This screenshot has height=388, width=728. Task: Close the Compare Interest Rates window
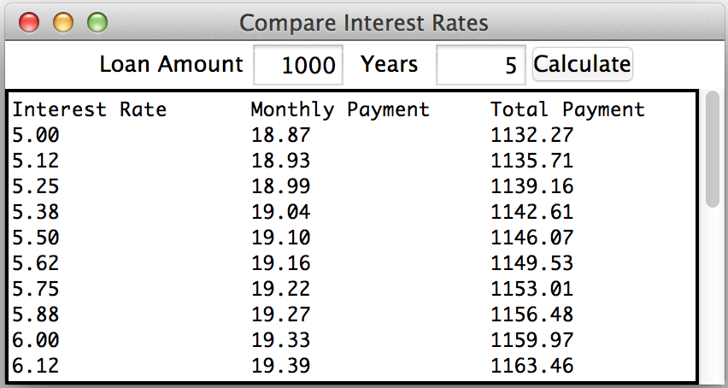point(29,22)
